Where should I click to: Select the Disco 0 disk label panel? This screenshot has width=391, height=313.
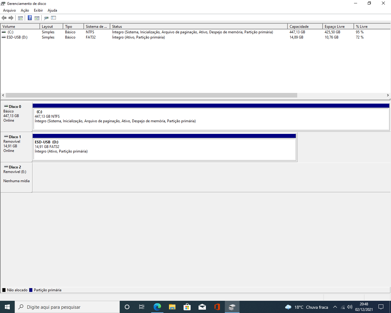[x=16, y=117]
